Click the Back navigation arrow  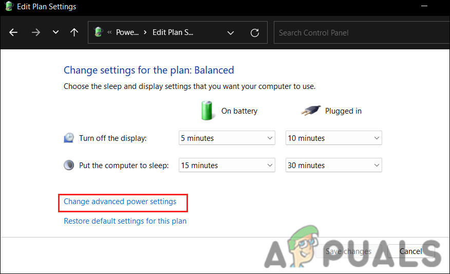[x=13, y=32]
